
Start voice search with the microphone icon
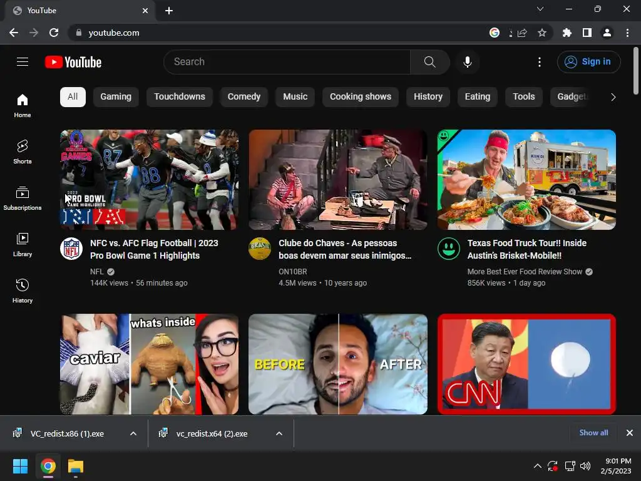[467, 62]
